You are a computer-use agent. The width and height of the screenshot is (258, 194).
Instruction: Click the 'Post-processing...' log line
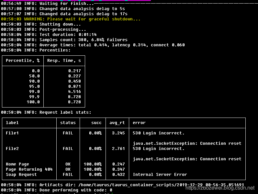[43, 29]
